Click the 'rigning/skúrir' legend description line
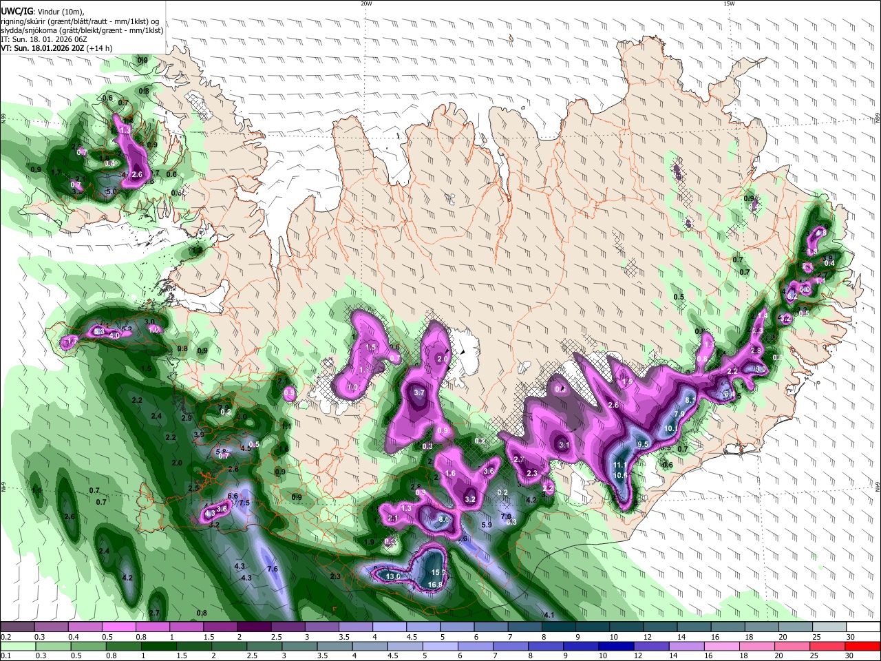Image resolution: width=881 pixels, height=661 pixels. click(x=80, y=21)
